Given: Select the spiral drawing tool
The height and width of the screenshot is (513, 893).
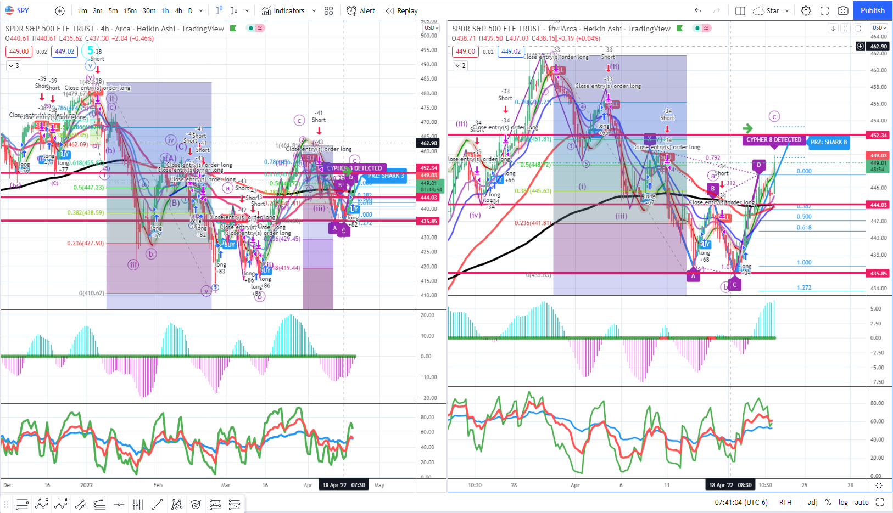Looking at the screenshot, I should click(x=196, y=504).
